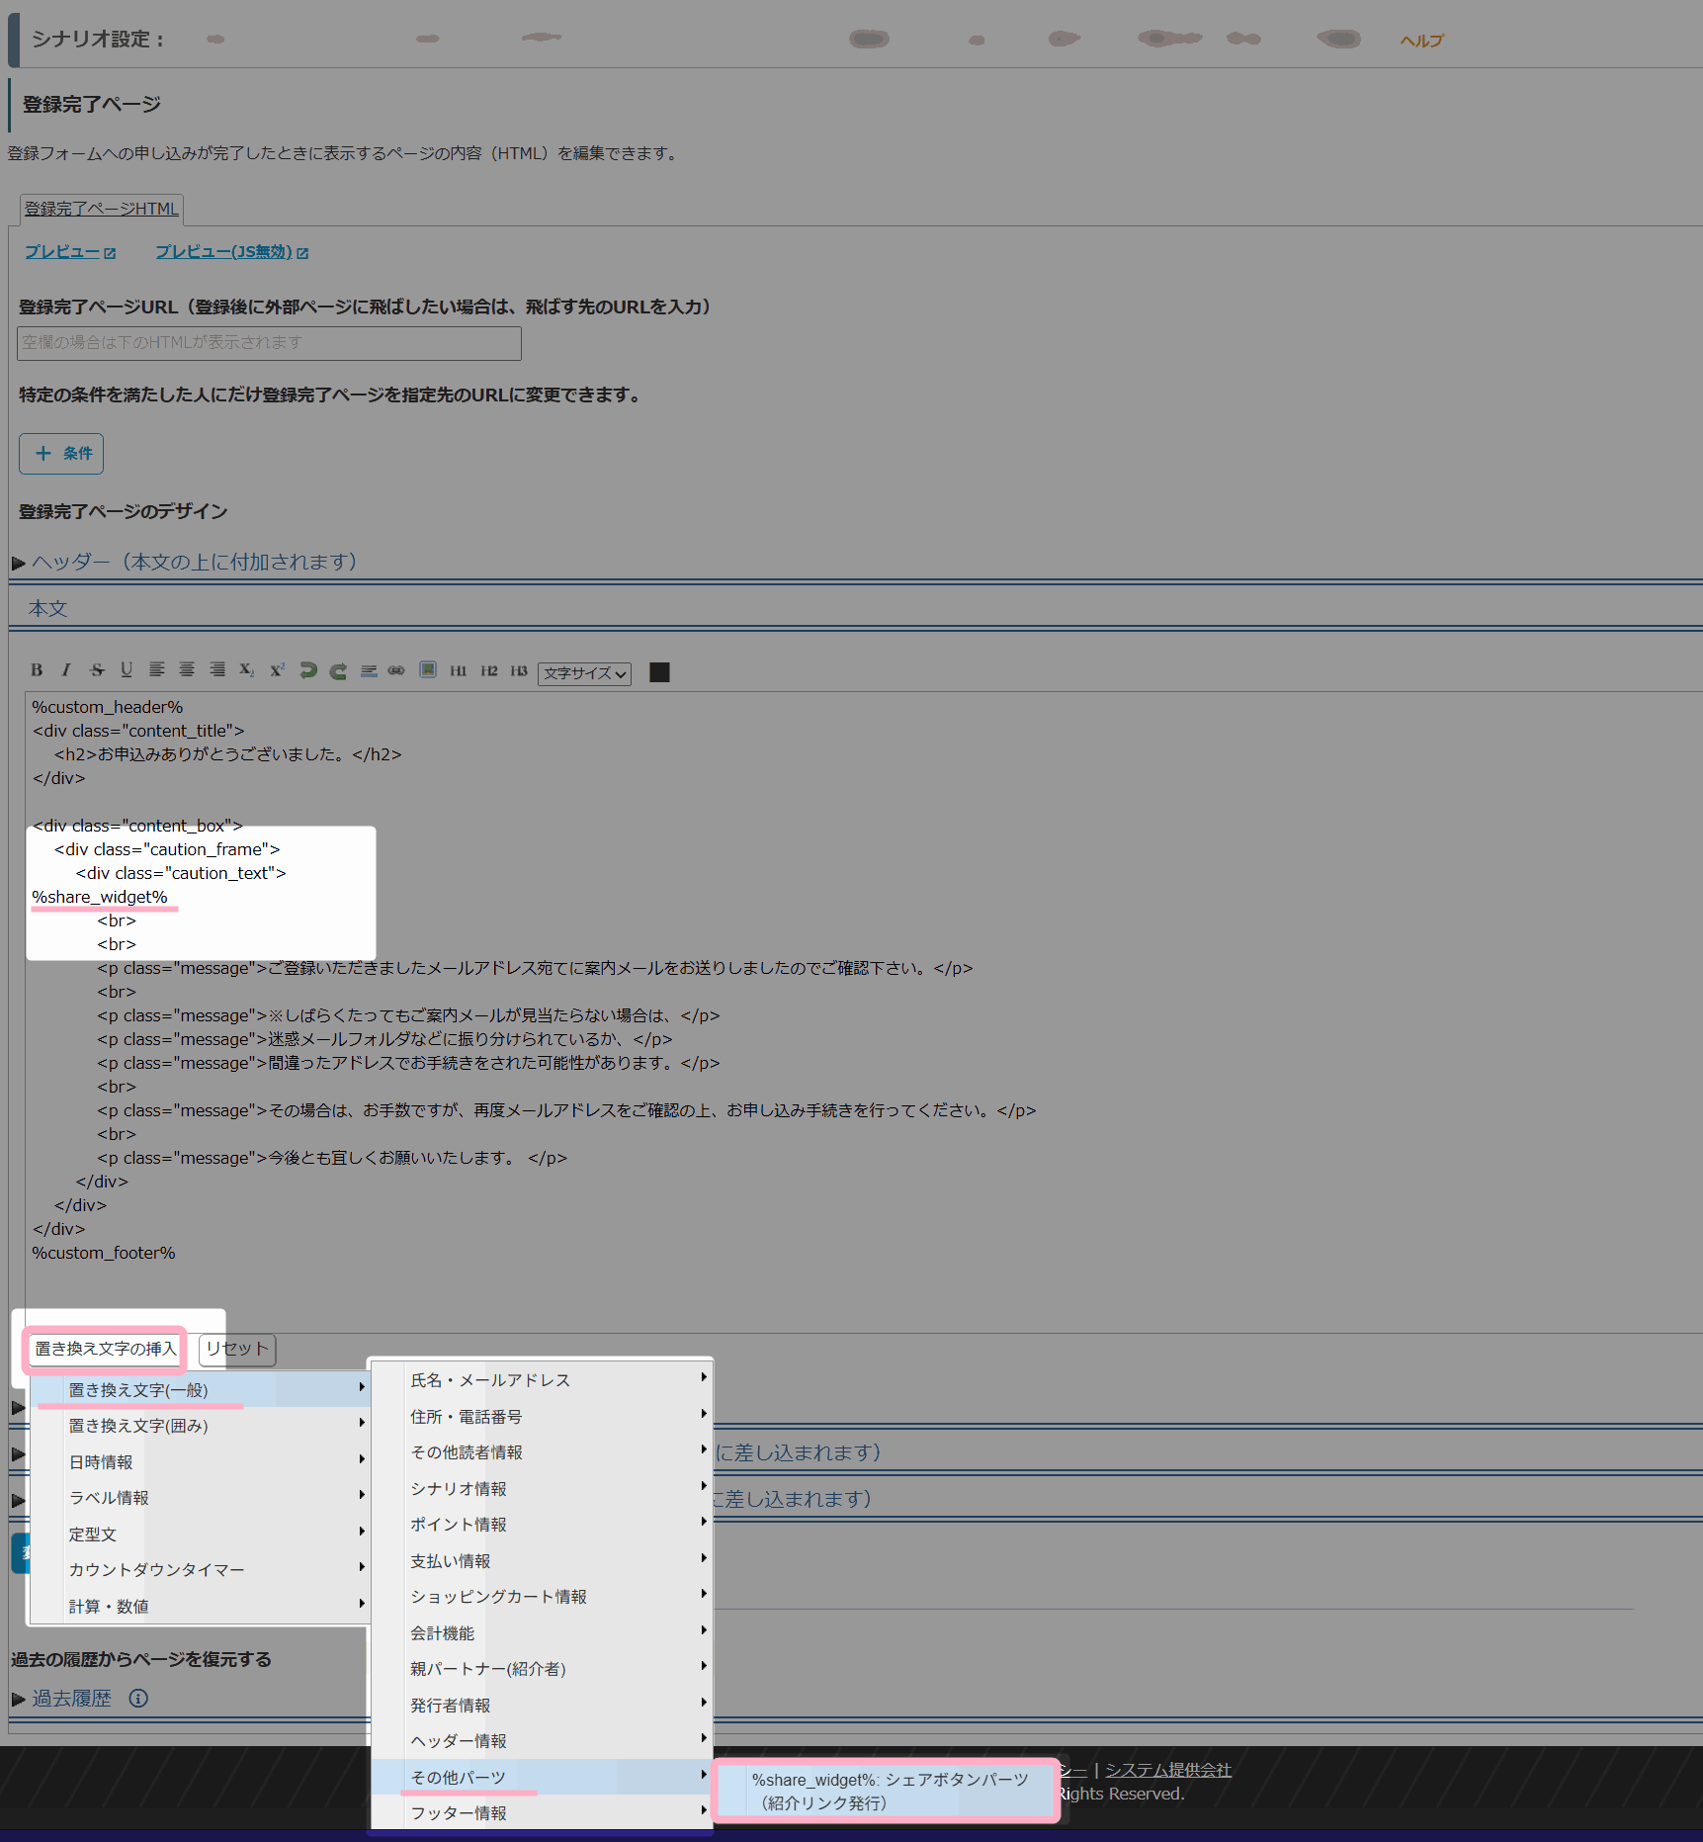Expand the ヘッダー section
The width and height of the screenshot is (1703, 1842).
194,562
